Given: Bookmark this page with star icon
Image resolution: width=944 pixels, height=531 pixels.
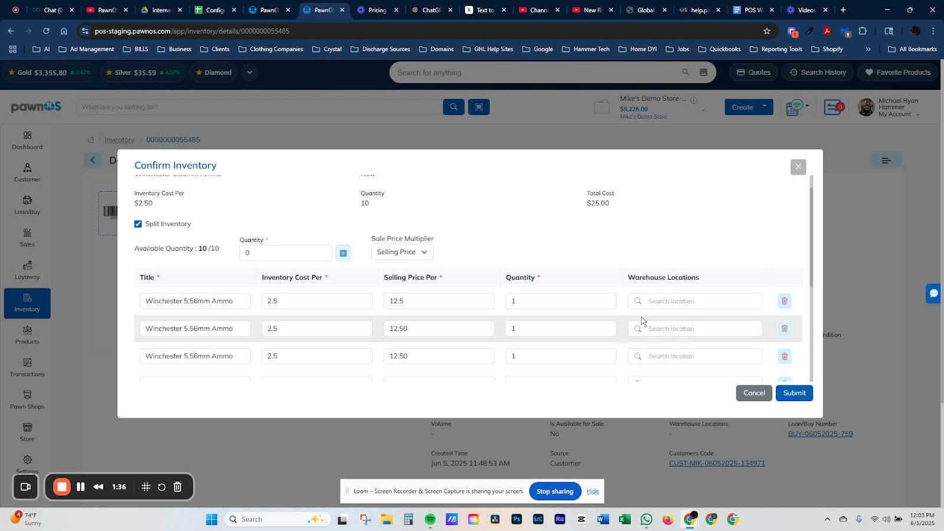Looking at the screenshot, I should (x=767, y=31).
